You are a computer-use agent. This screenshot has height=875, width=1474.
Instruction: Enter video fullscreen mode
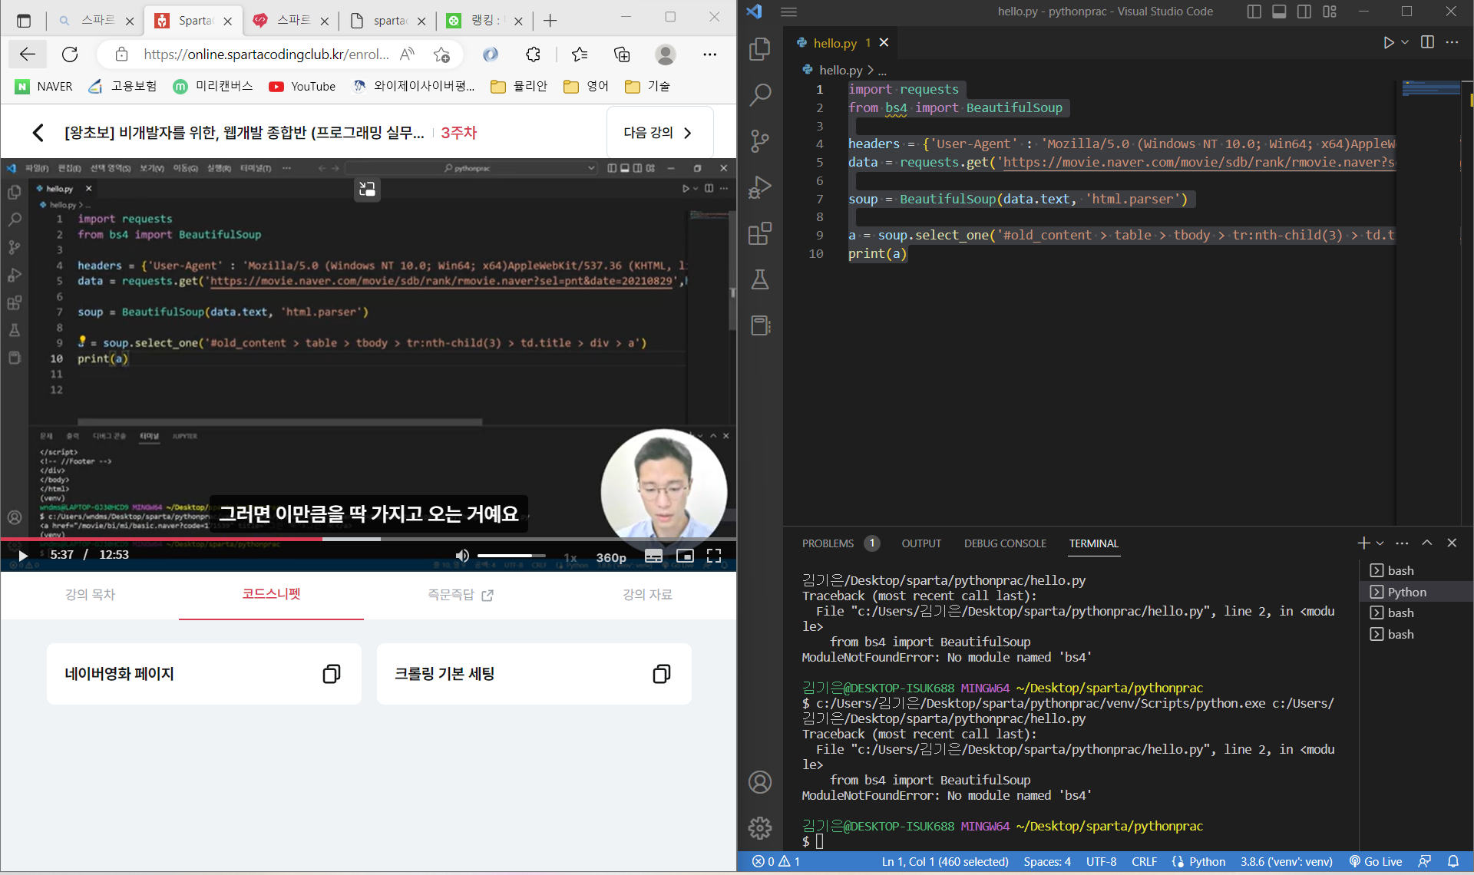pos(714,556)
